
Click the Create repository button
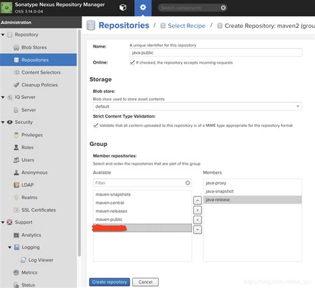(x=110, y=282)
